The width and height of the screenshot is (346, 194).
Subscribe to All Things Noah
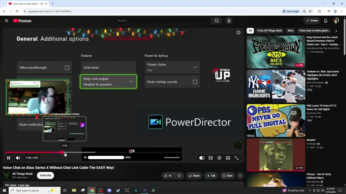pos(45,175)
